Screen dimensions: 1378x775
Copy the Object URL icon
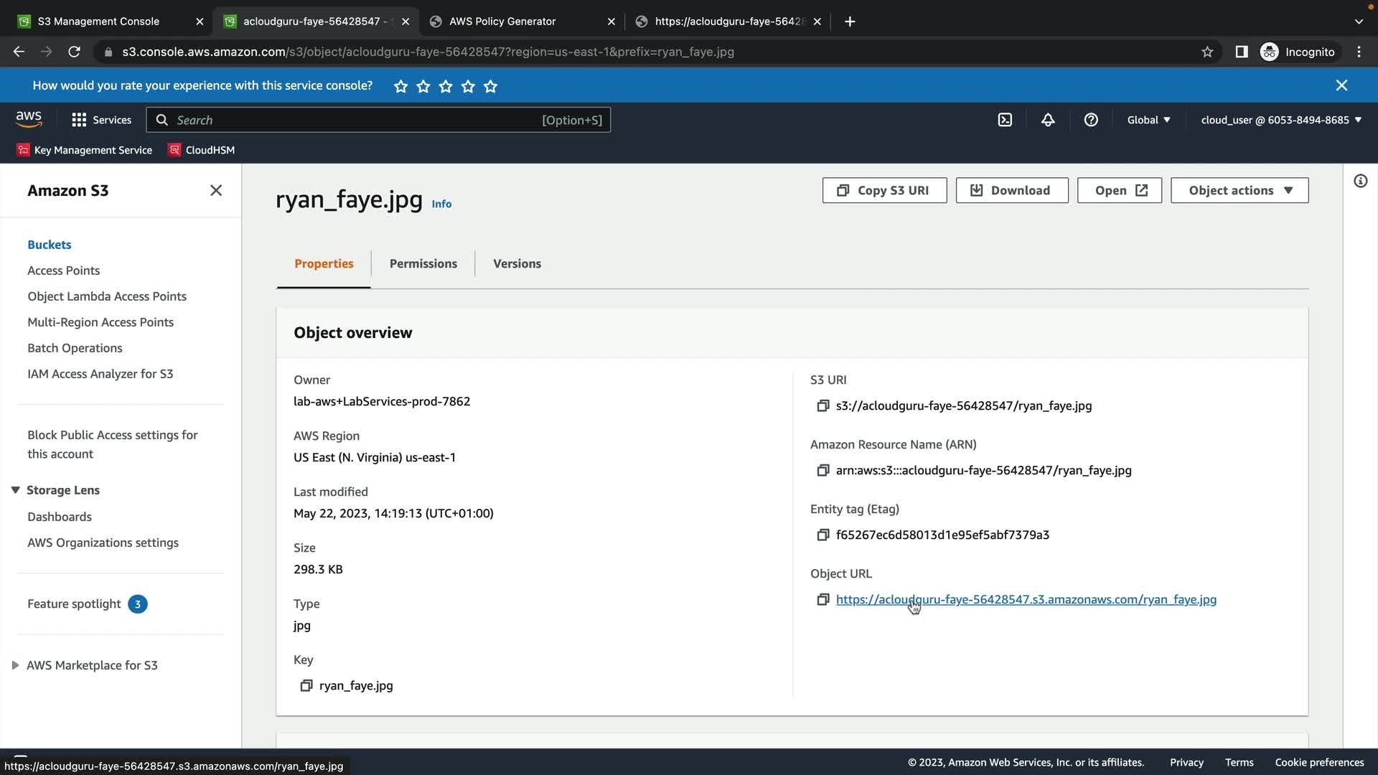(822, 600)
